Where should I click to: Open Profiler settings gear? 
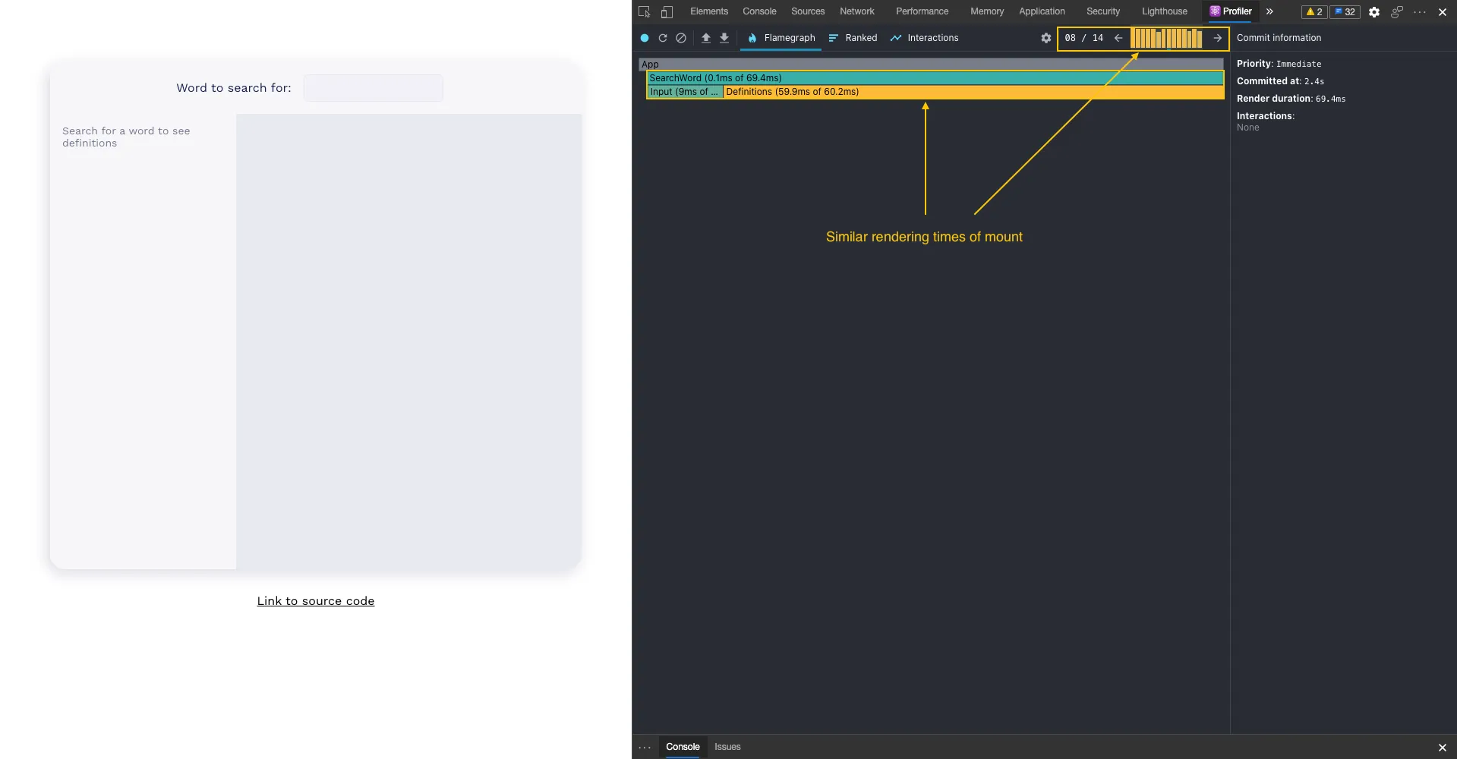tap(1046, 38)
